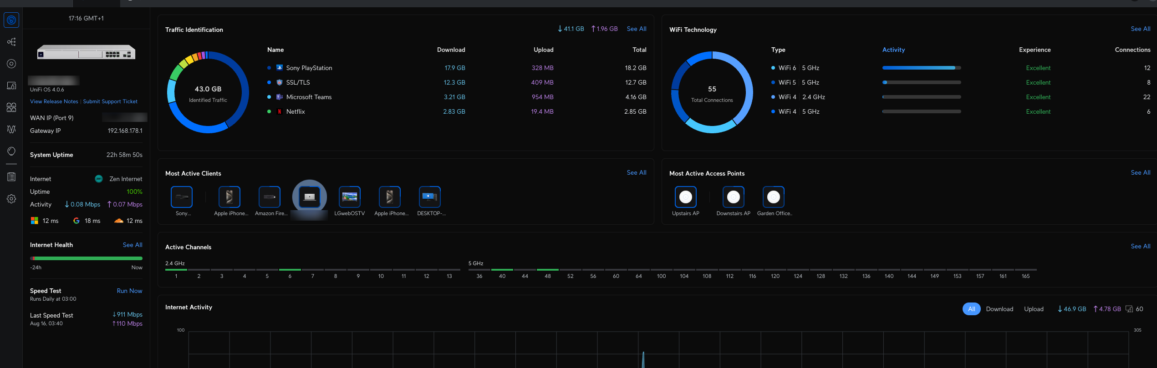1157x368 pixels.
Task: Open the Radios waveform icon in the sidebar
Action: 11,129
